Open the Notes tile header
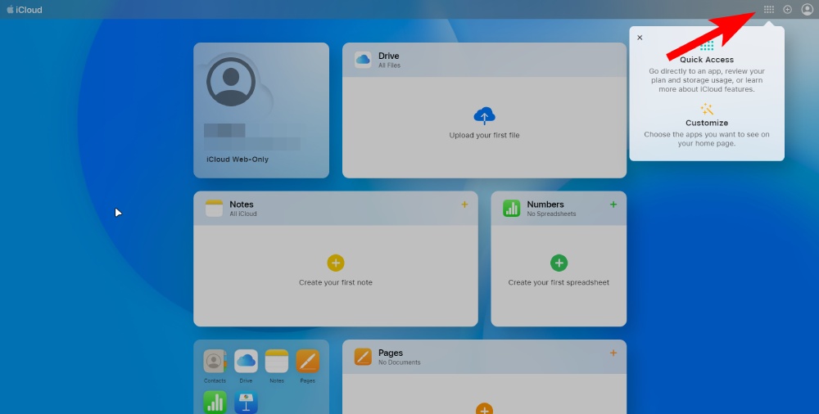The width and height of the screenshot is (819, 414). coord(242,208)
